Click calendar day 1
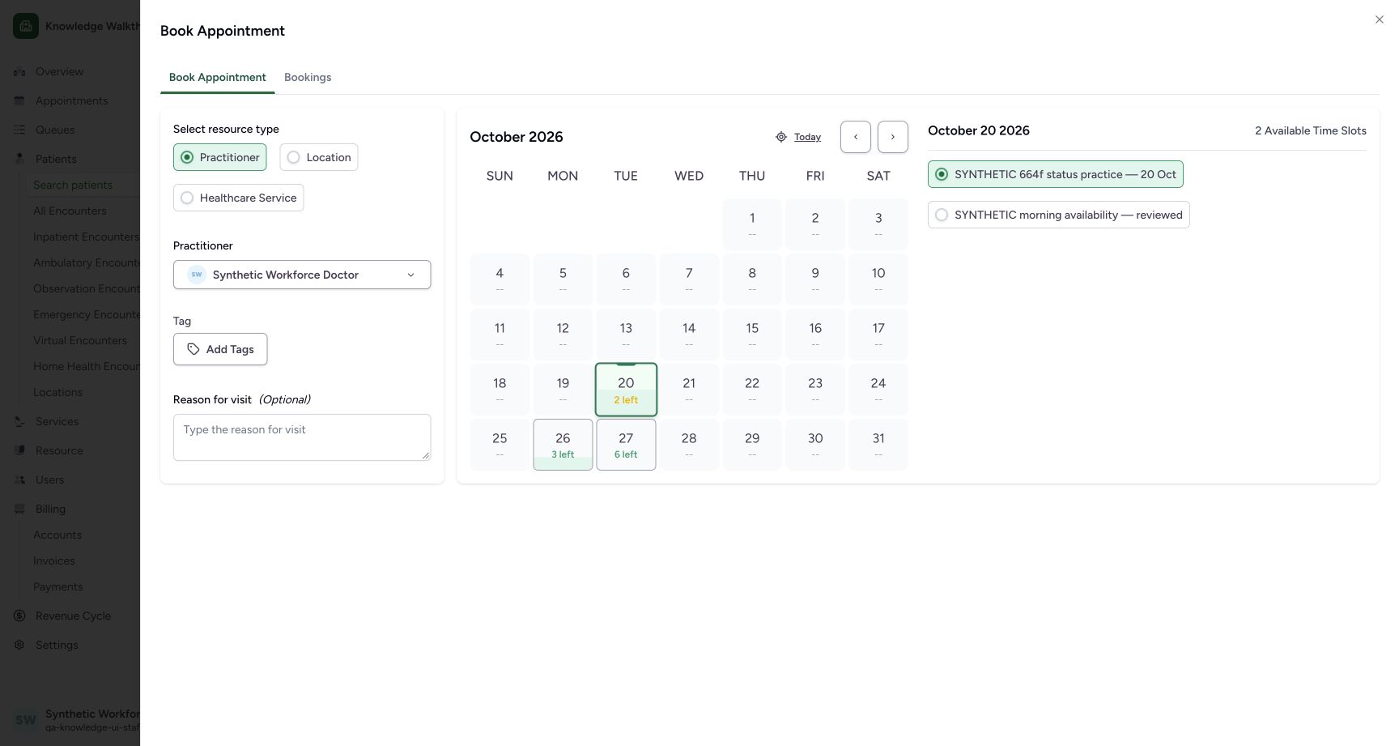This screenshot has height=746, width=1399. (752, 224)
